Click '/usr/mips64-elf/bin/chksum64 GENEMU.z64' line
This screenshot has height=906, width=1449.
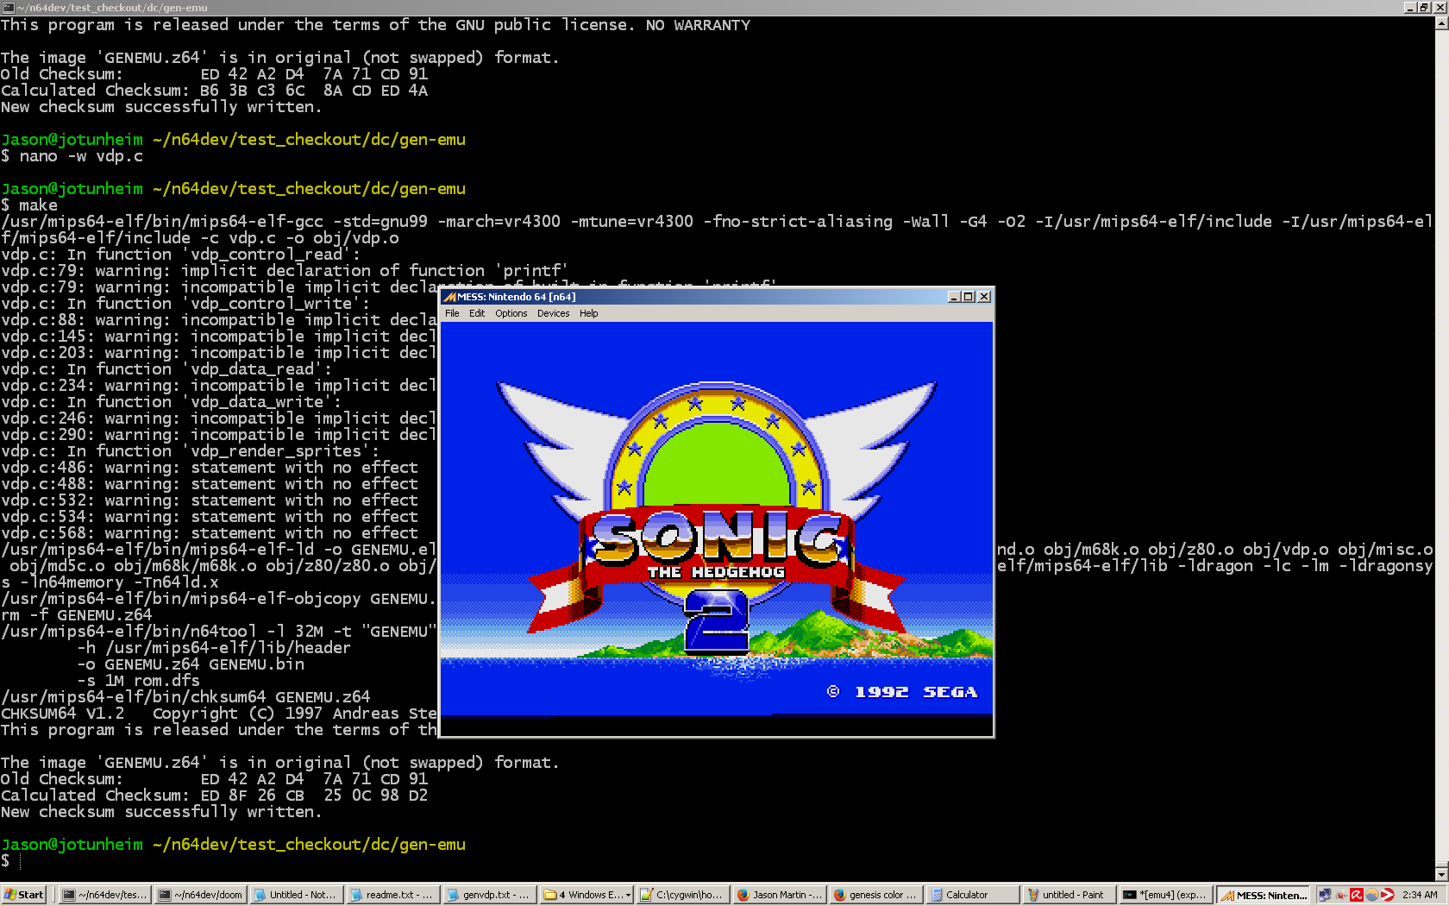185,697
